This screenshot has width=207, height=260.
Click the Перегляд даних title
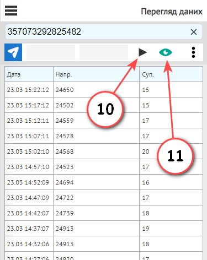pyautogui.click(x=172, y=12)
